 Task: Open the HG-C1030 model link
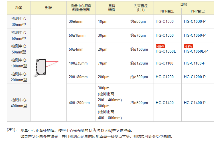165,22
